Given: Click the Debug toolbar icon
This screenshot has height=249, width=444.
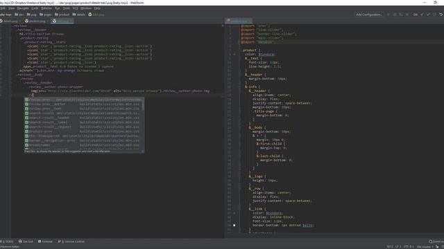Looking at the screenshot, I should click(395, 15).
